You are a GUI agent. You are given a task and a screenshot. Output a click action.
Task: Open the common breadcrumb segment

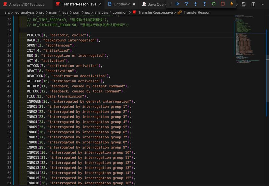120,12
